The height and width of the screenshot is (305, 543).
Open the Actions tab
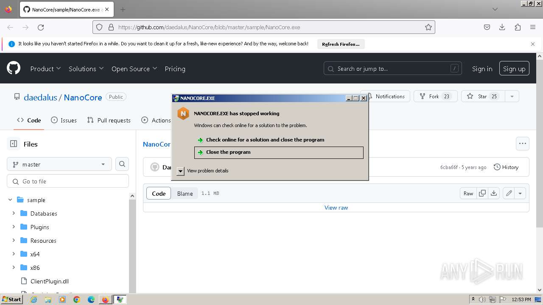(x=156, y=120)
